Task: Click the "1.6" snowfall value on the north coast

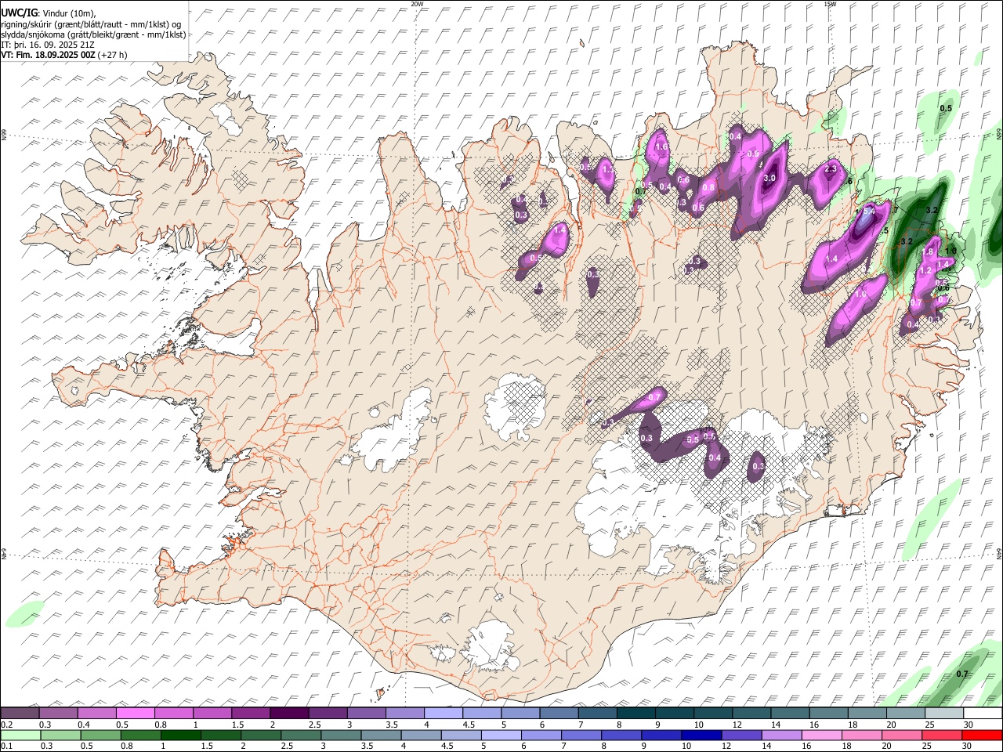Action: tap(661, 146)
